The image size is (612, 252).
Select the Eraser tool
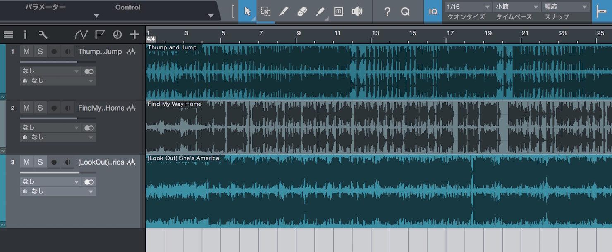[302, 12]
